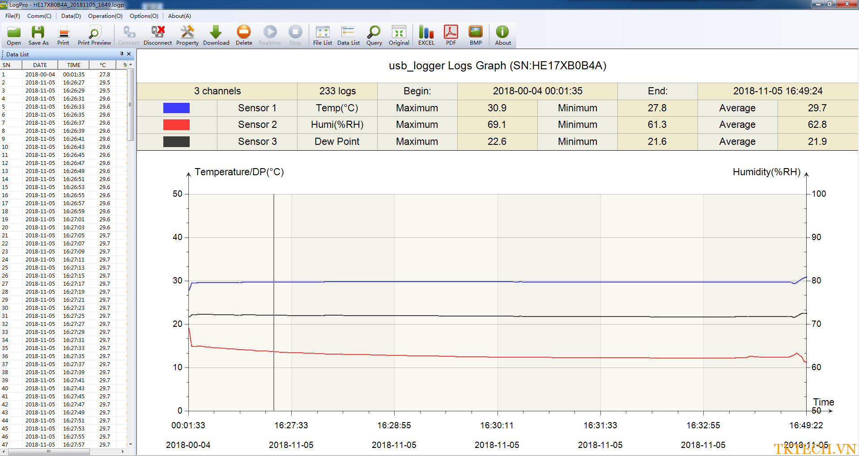Open the Query search tool
859x456 pixels.
[374, 35]
